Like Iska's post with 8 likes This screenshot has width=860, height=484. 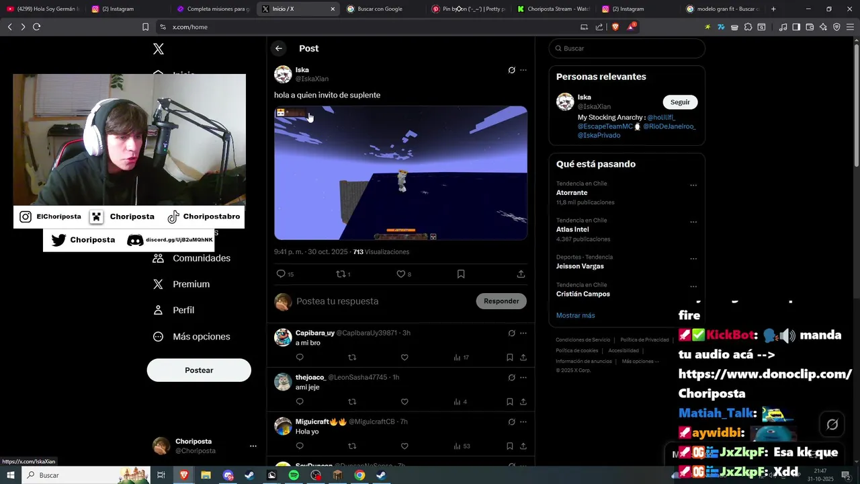(403, 274)
